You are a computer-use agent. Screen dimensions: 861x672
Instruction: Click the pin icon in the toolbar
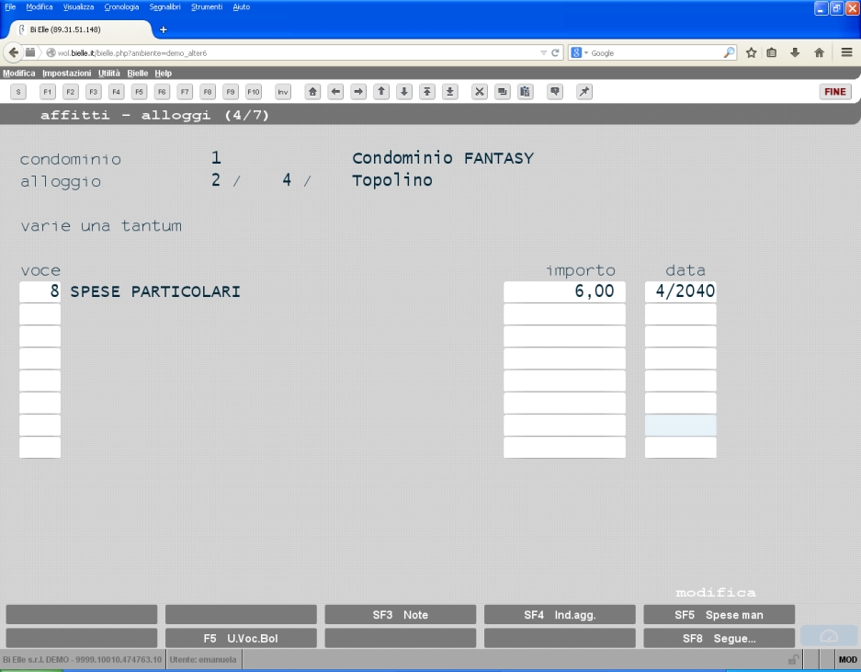(584, 92)
